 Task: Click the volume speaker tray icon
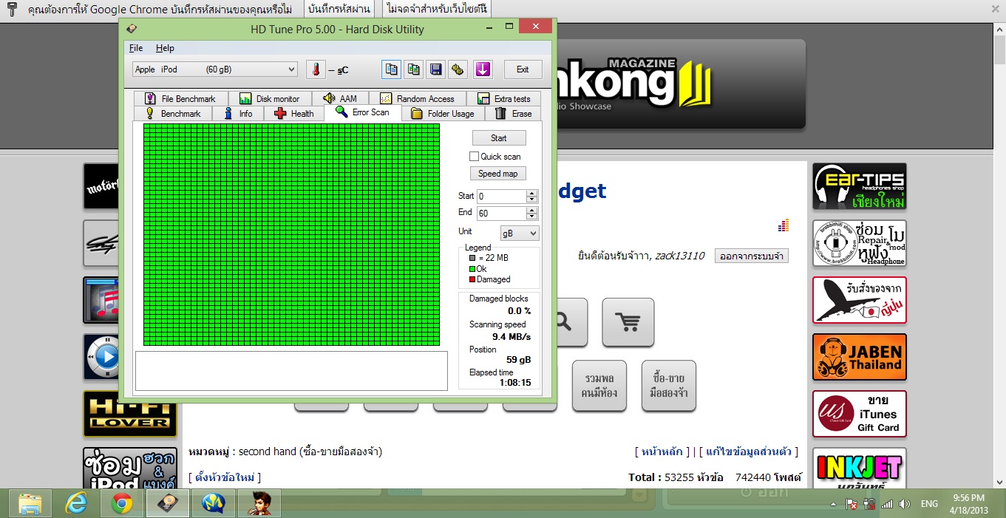click(904, 504)
